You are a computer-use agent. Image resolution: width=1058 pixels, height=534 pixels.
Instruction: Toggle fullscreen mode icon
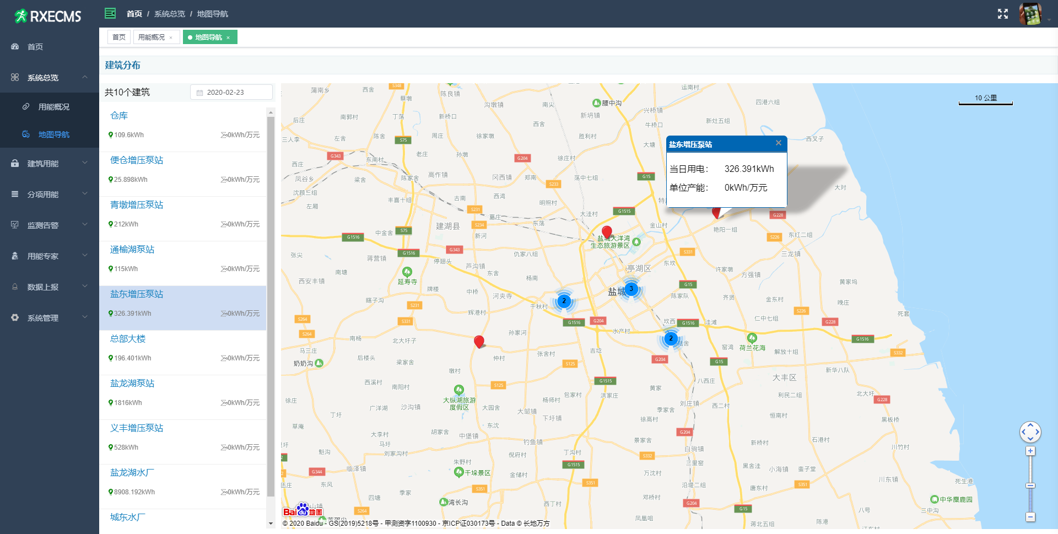pos(1002,14)
